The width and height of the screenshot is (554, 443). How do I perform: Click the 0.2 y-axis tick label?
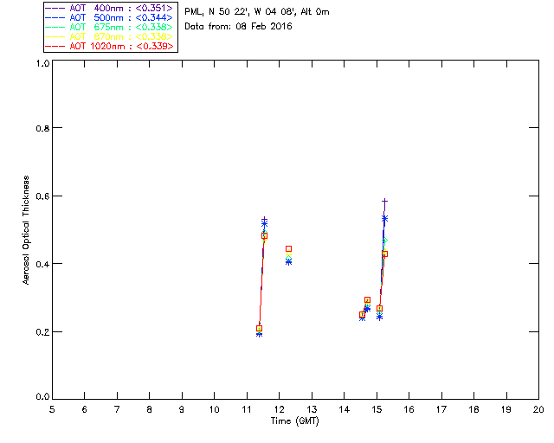[42, 332]
